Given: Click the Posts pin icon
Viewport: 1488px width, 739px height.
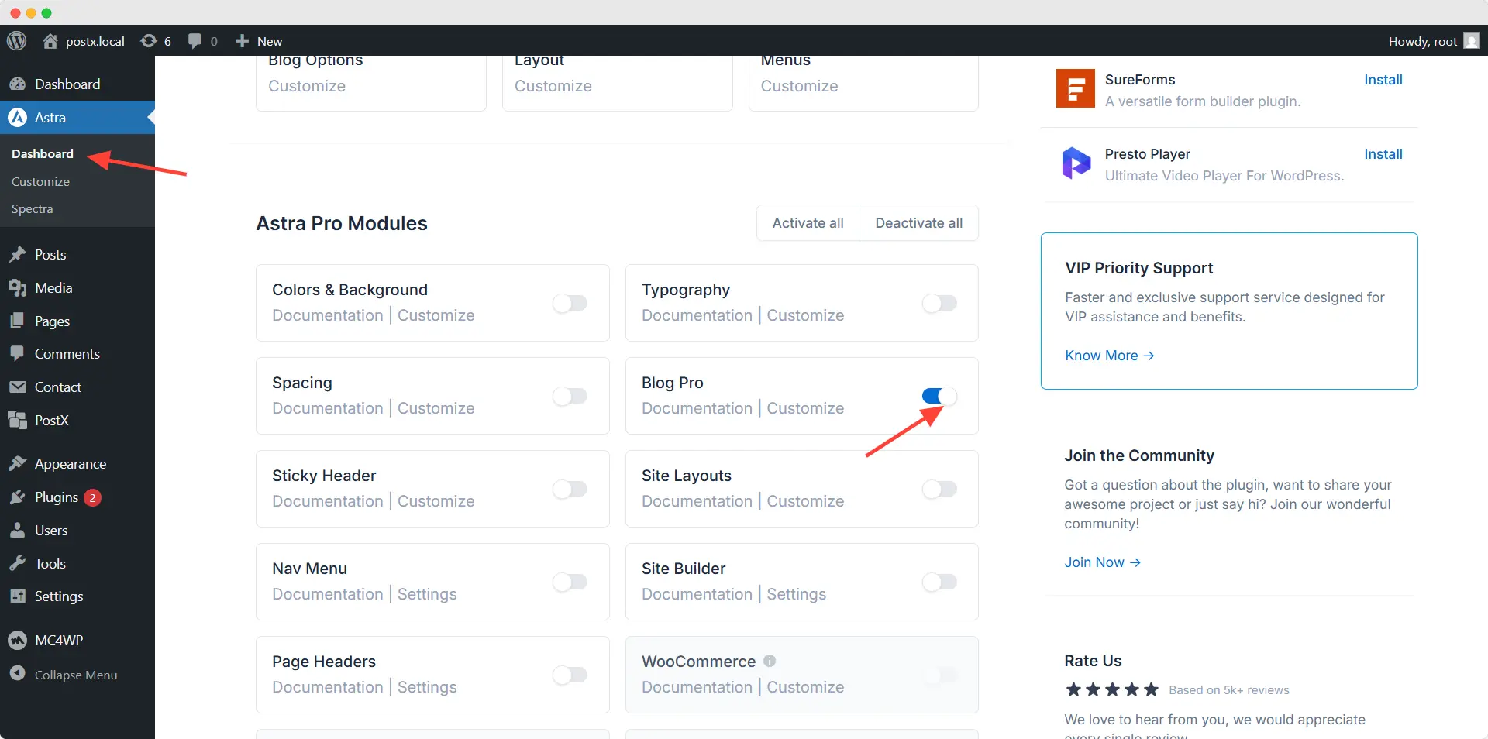Looking at the screenshot, I should [17, 254].
